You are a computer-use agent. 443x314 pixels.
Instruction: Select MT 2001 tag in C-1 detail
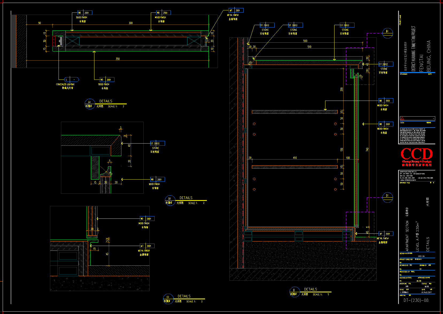(x=147, y=246)
